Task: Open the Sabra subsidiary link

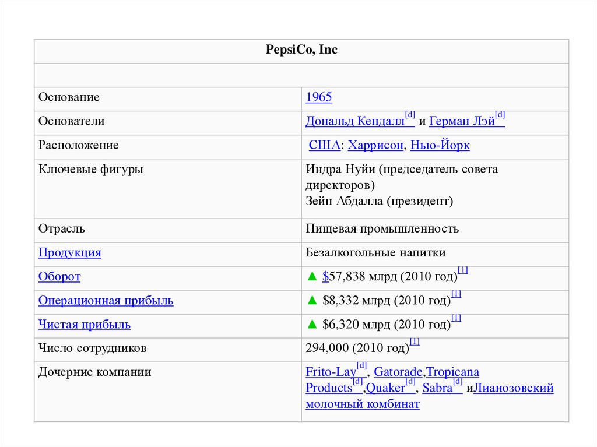Action: (437, 388)
